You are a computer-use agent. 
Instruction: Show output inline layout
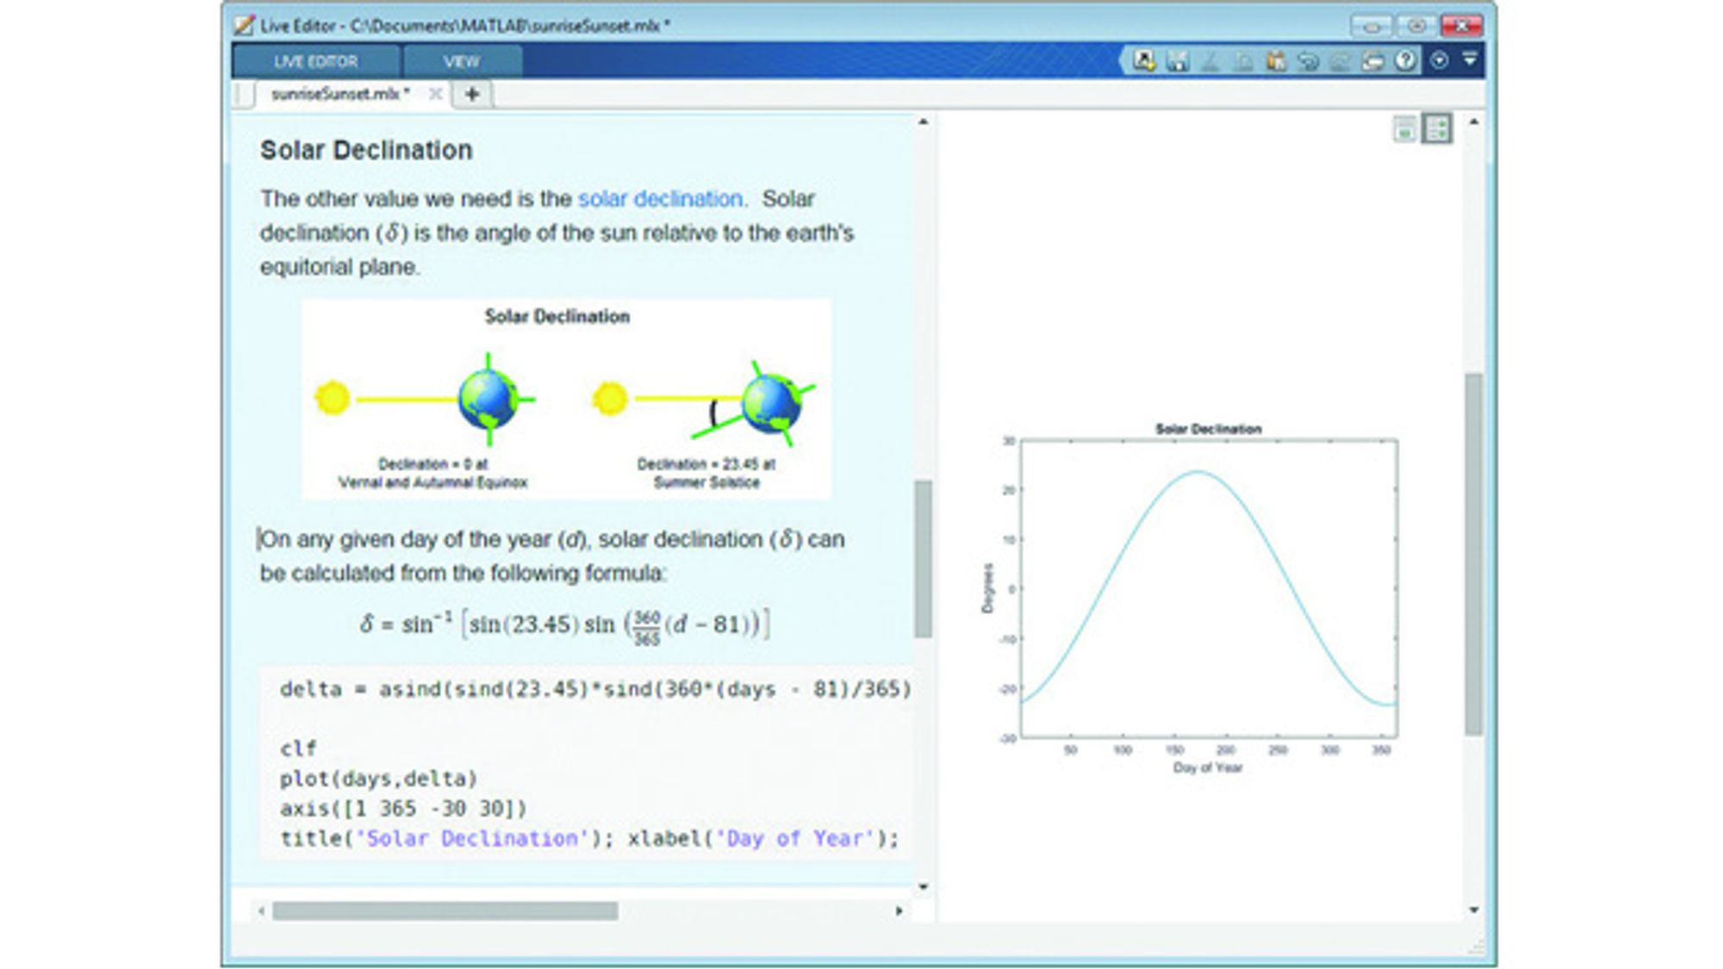click(x=1405, y=129)
